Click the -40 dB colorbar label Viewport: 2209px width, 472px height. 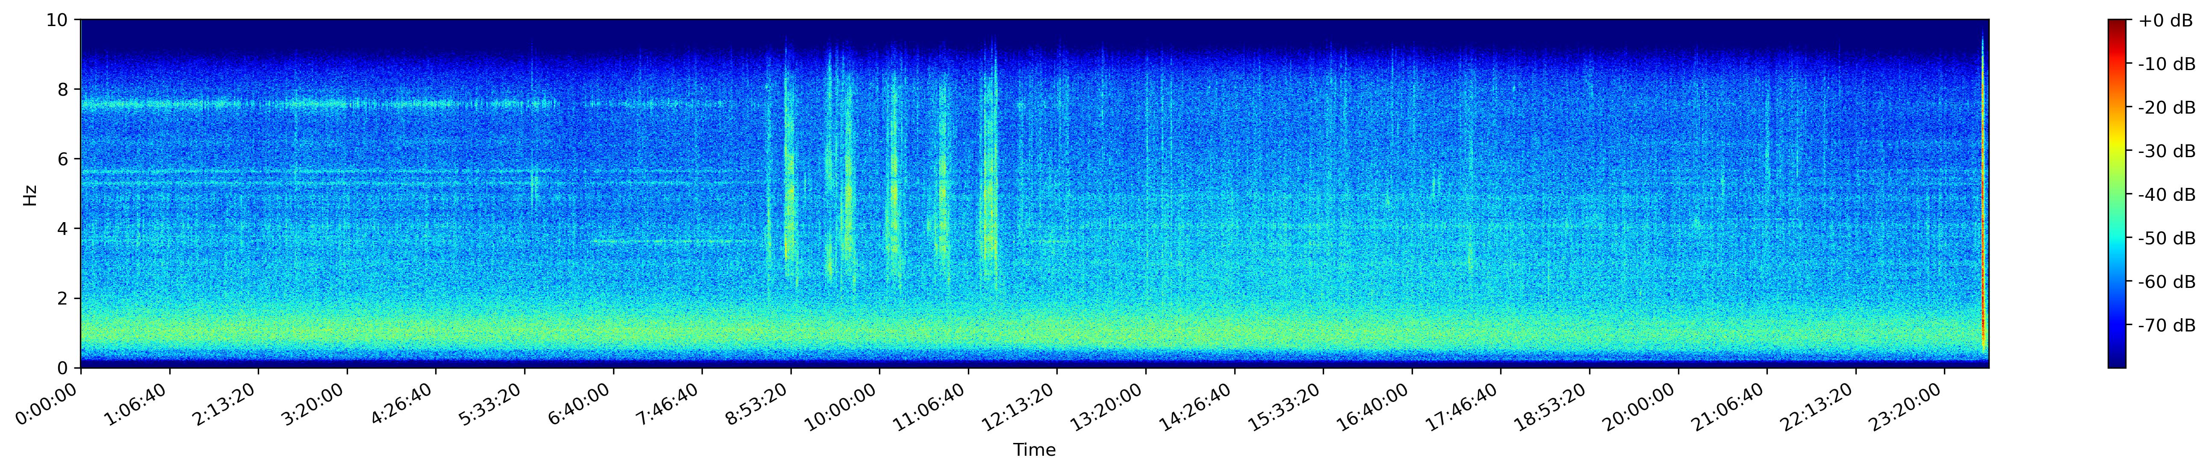(2167, 195)
